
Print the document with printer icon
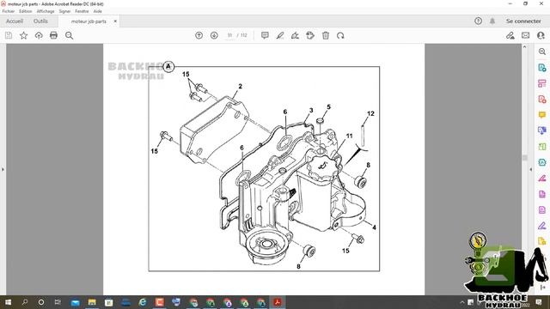[x=53, y=35]
